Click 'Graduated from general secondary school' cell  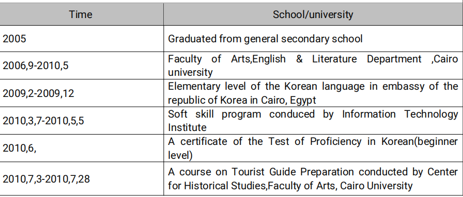[x=313, y=39]
